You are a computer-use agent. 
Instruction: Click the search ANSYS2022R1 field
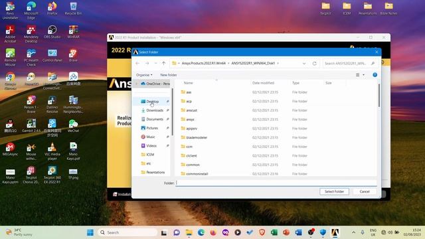coord(349,64)
